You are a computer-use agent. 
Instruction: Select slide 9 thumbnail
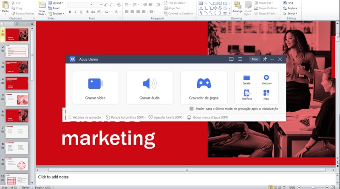tap(17, 164)
